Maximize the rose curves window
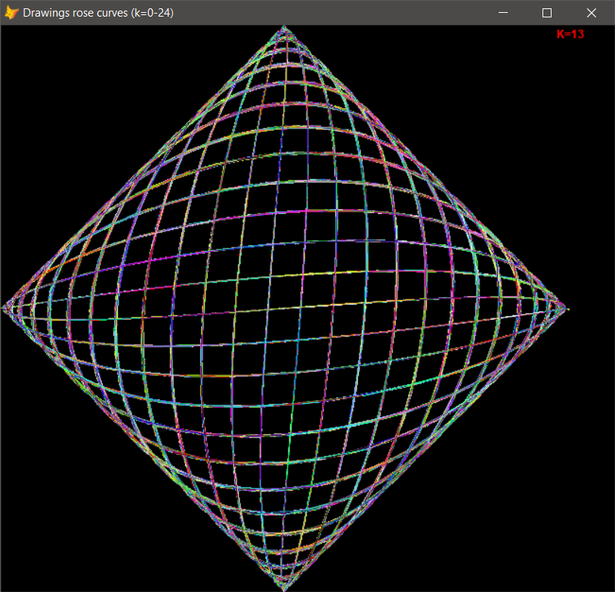 click(x=546, y=13)
